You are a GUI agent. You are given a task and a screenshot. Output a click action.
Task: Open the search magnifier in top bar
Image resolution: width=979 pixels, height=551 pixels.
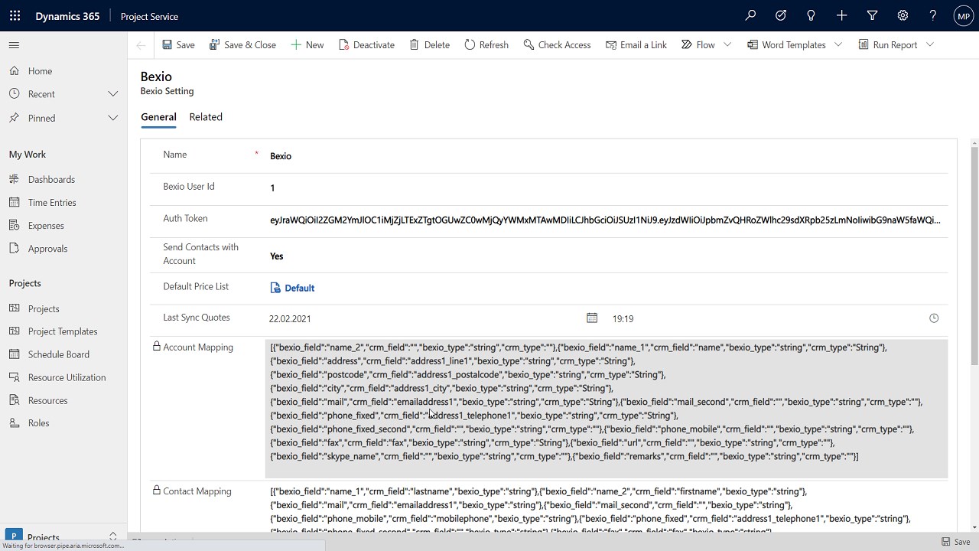[x=750, y=15]
